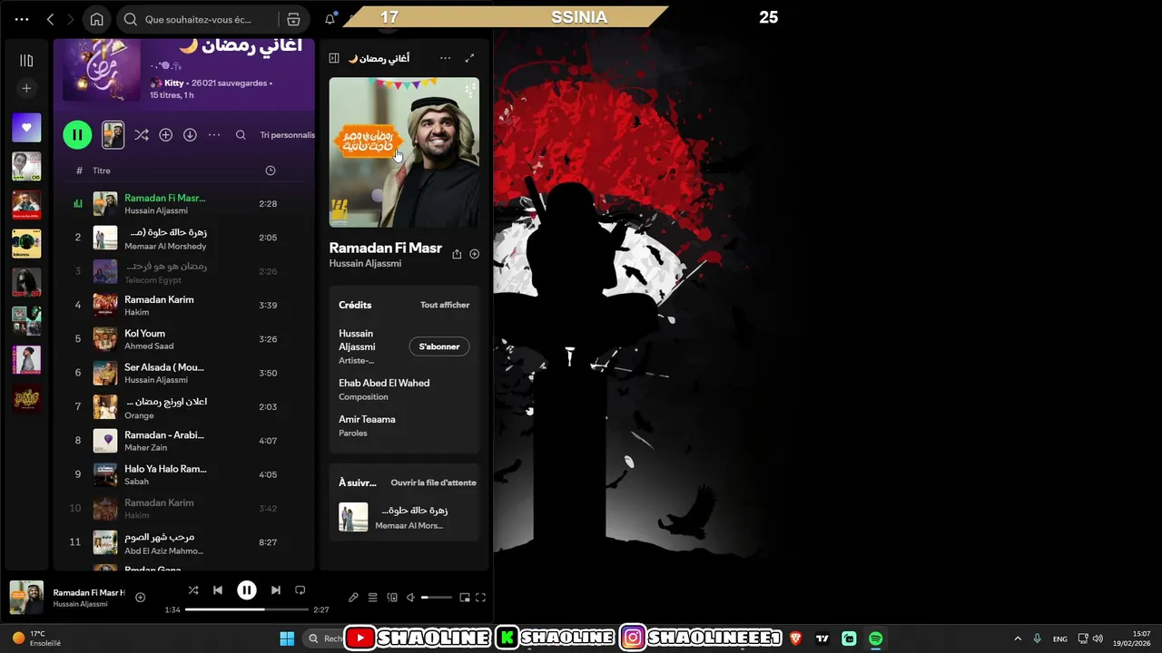
Task: Open the notifications bell
Action: click(330, 19)
